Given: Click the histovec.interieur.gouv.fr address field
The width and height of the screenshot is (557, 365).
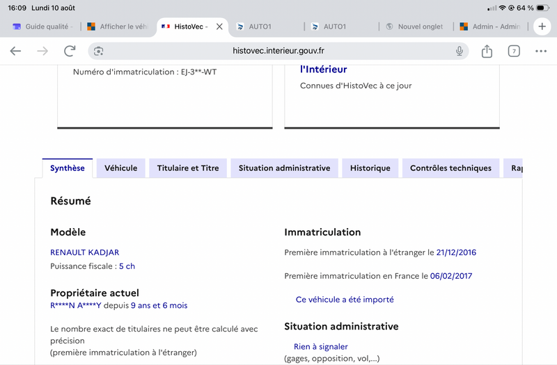Looking at the screenshot, I should pyautogui.click(x=278, y=51).
